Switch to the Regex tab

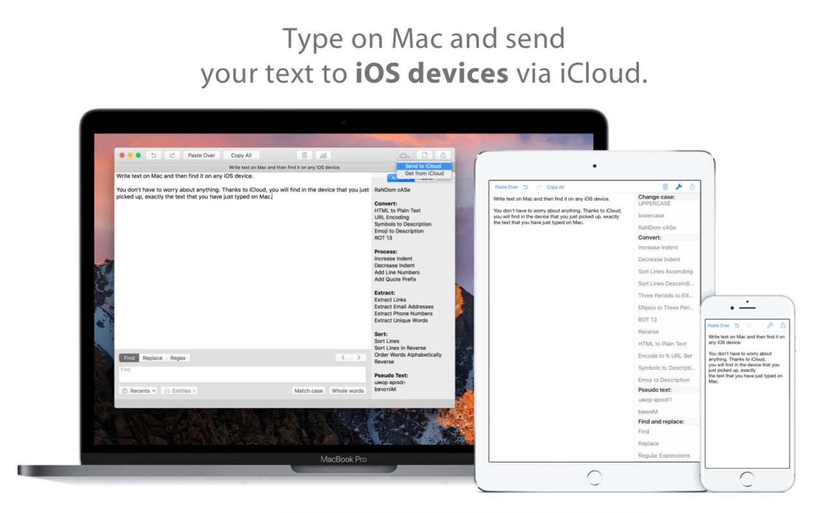coord(178,358)
